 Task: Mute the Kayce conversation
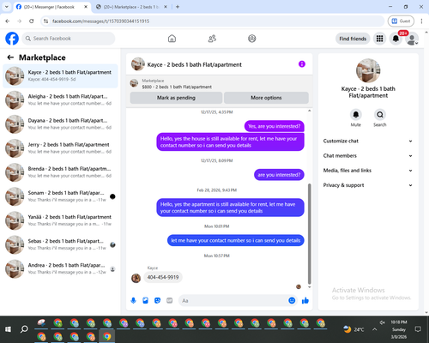[x=356, y=115]
